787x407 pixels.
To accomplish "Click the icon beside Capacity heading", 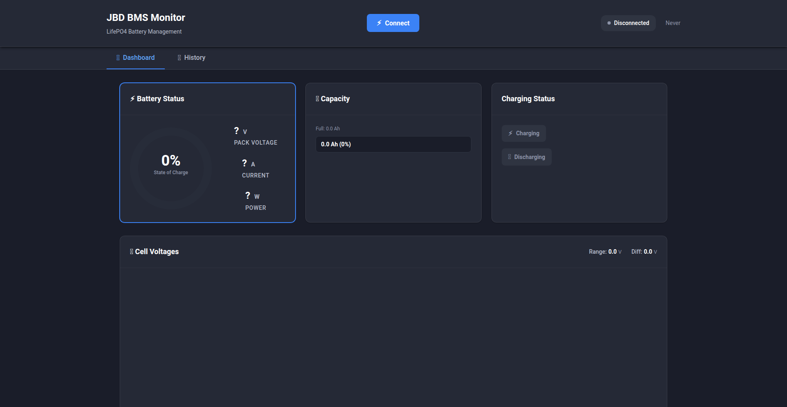I will [x=317, y=99].
